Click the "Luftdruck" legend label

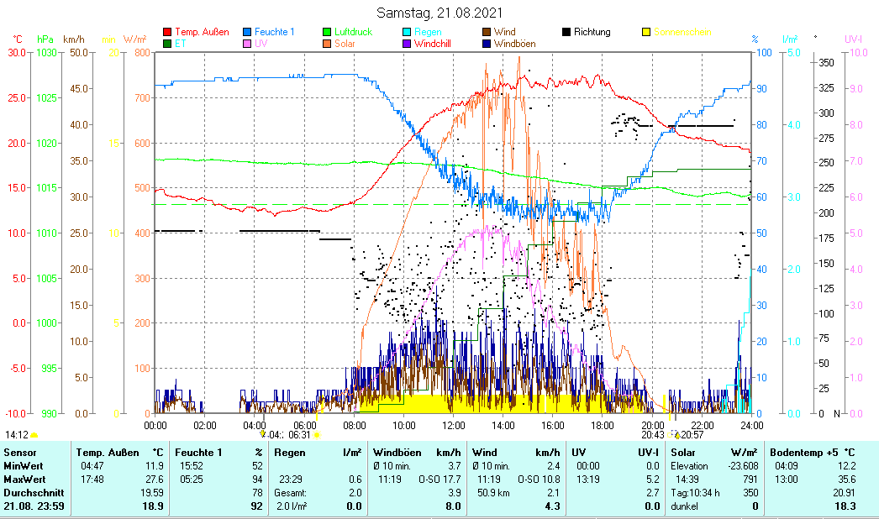point(353,32)
